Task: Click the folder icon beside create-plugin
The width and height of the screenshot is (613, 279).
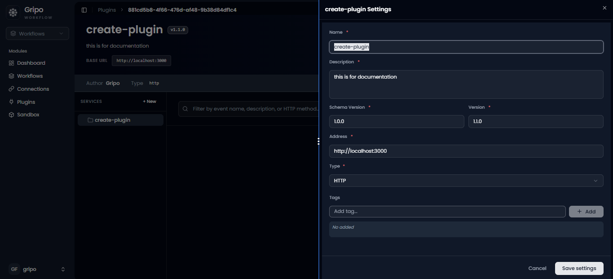Action: tap(90, 120)
